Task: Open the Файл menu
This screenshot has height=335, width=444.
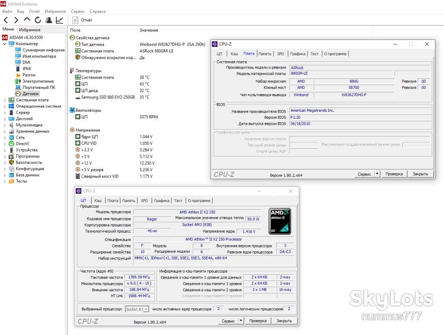Action: tap(7, 11)
